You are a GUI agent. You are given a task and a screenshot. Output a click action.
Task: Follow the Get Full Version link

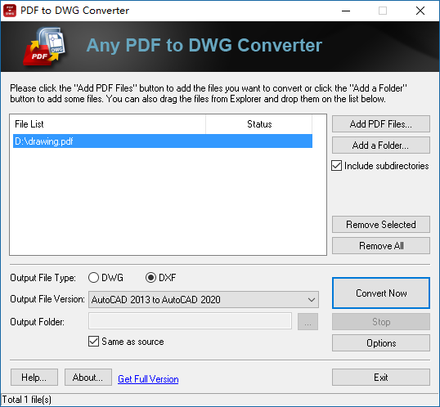tap(148, 379)
